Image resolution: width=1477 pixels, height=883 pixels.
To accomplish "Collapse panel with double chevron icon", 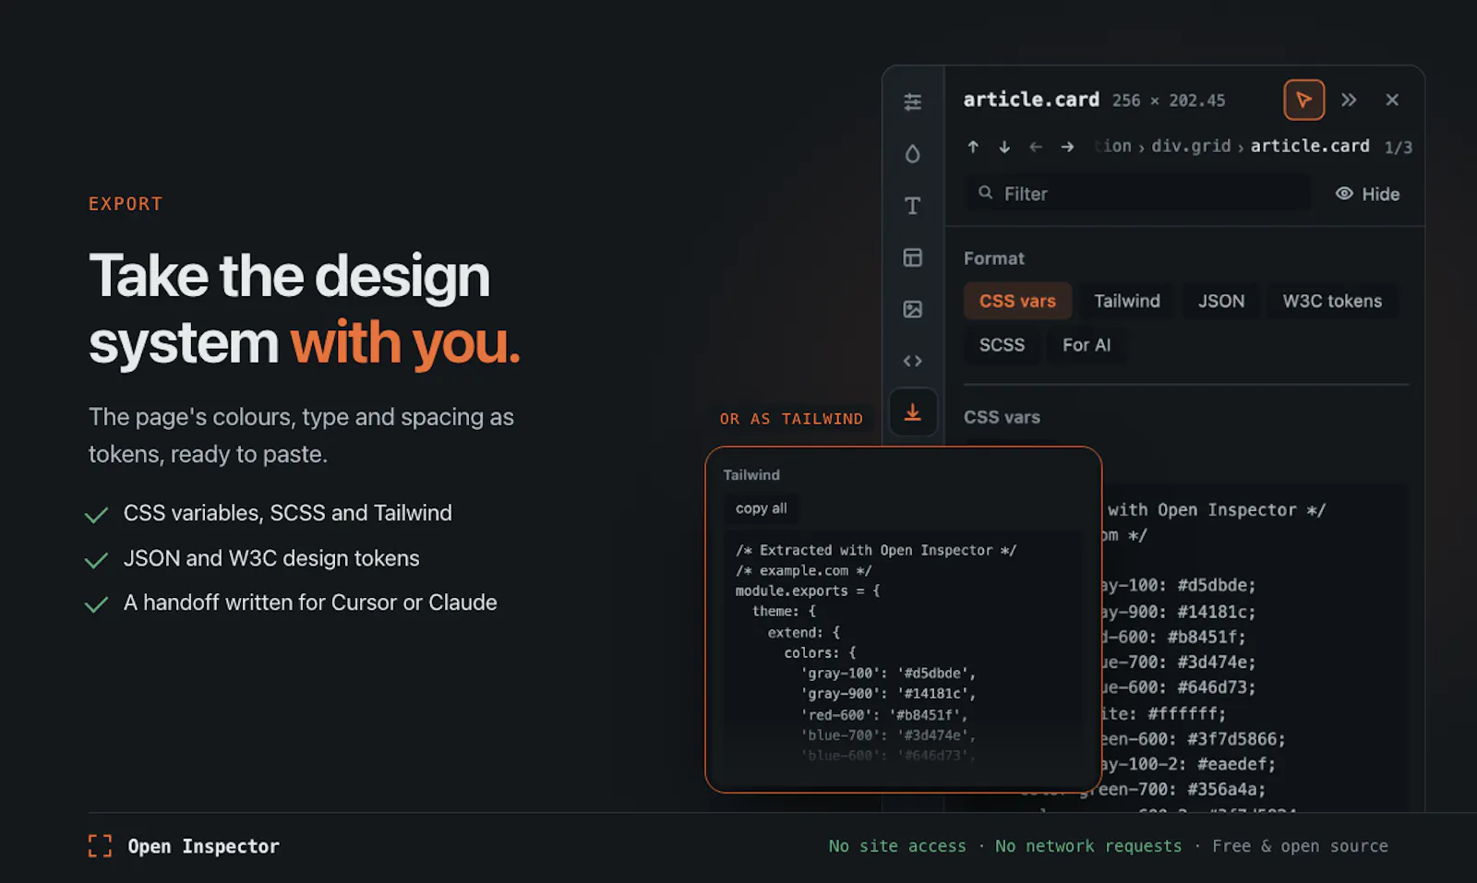I will tap(1349, 100).
